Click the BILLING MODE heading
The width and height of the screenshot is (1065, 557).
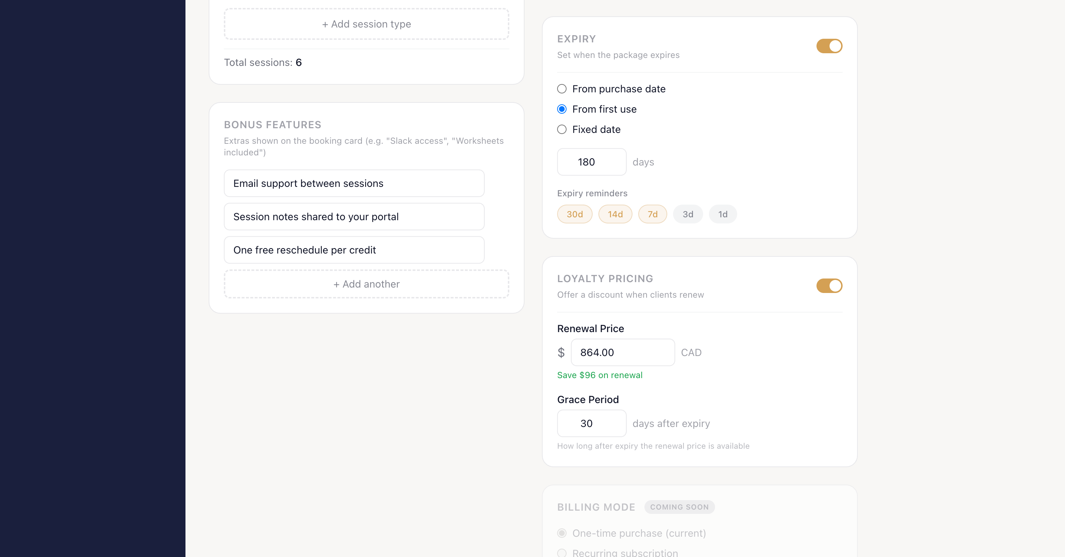pyautogui.click(x=596, y=507)
